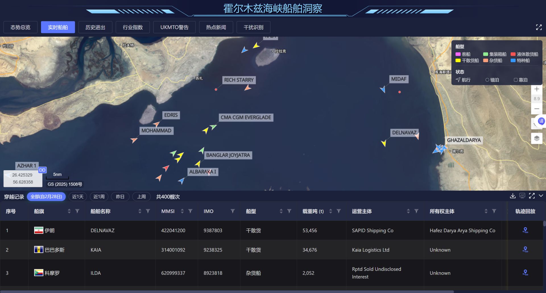Open the chart view icon next to the download icon
Viewport: 546px width, 293px height.
522,196
